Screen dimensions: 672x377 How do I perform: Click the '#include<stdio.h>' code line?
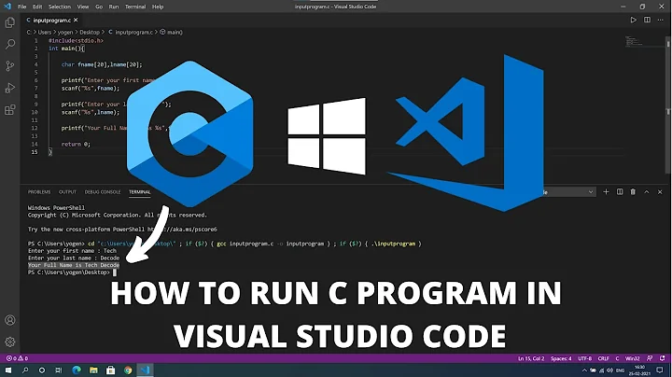pos(76,41)
